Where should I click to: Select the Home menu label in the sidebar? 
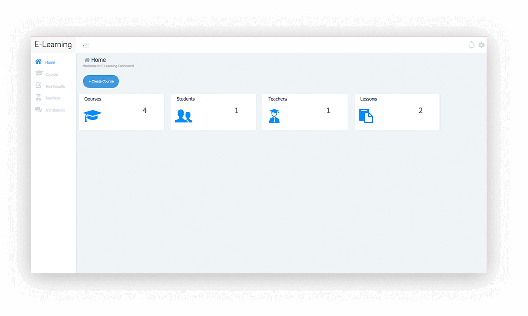coord(50,62)
